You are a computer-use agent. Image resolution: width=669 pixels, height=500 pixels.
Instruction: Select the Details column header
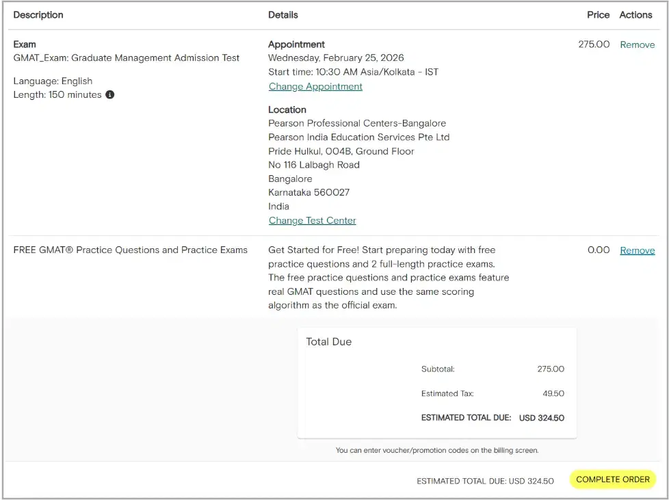point(283,14)
